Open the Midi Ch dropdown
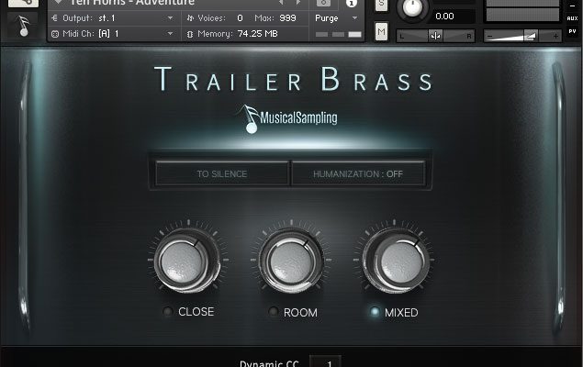The height and width of the screenshot is (367, 583). pos(111,34)
